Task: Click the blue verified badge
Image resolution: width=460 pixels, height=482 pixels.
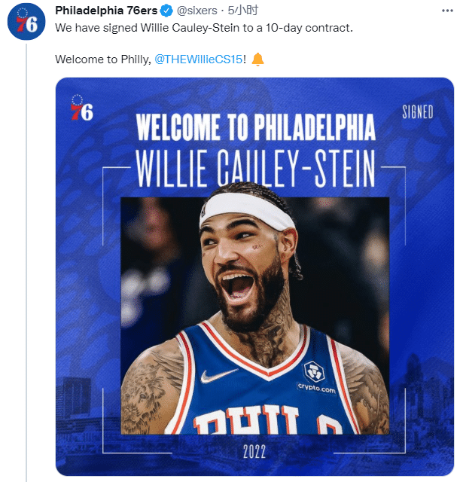Action: click(x=167, y=11)
